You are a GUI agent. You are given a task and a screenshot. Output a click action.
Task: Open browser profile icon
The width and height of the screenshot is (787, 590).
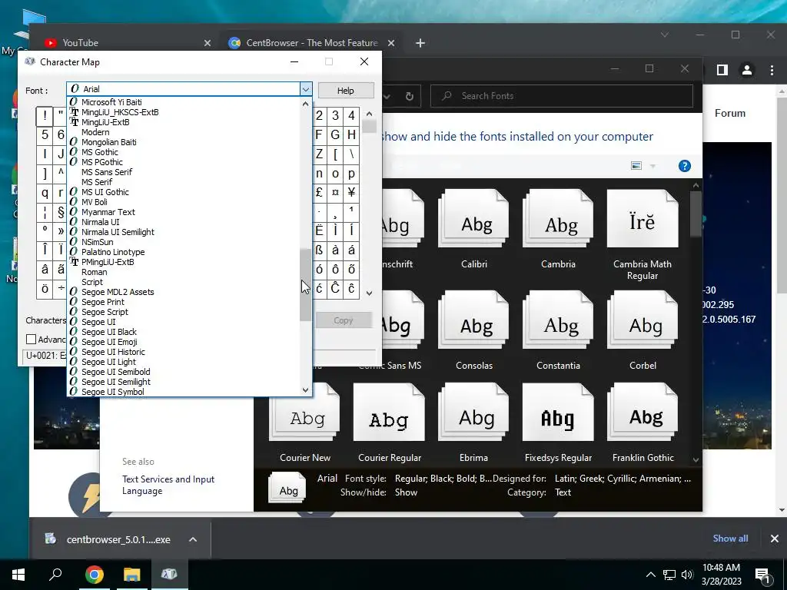click(747, 70)
